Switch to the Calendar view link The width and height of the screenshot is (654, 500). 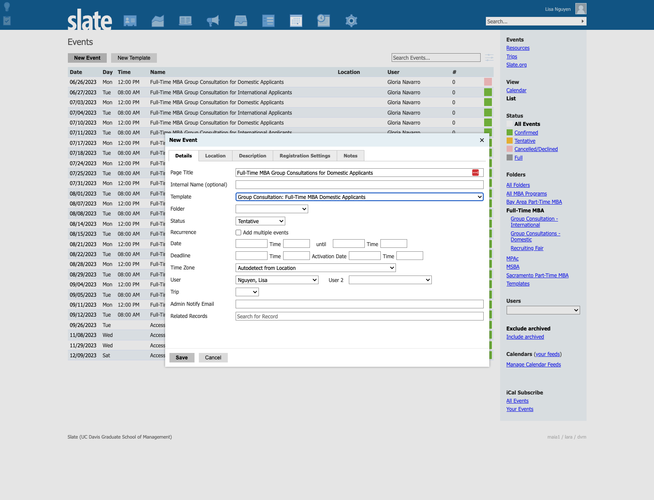tap(516, 90)
